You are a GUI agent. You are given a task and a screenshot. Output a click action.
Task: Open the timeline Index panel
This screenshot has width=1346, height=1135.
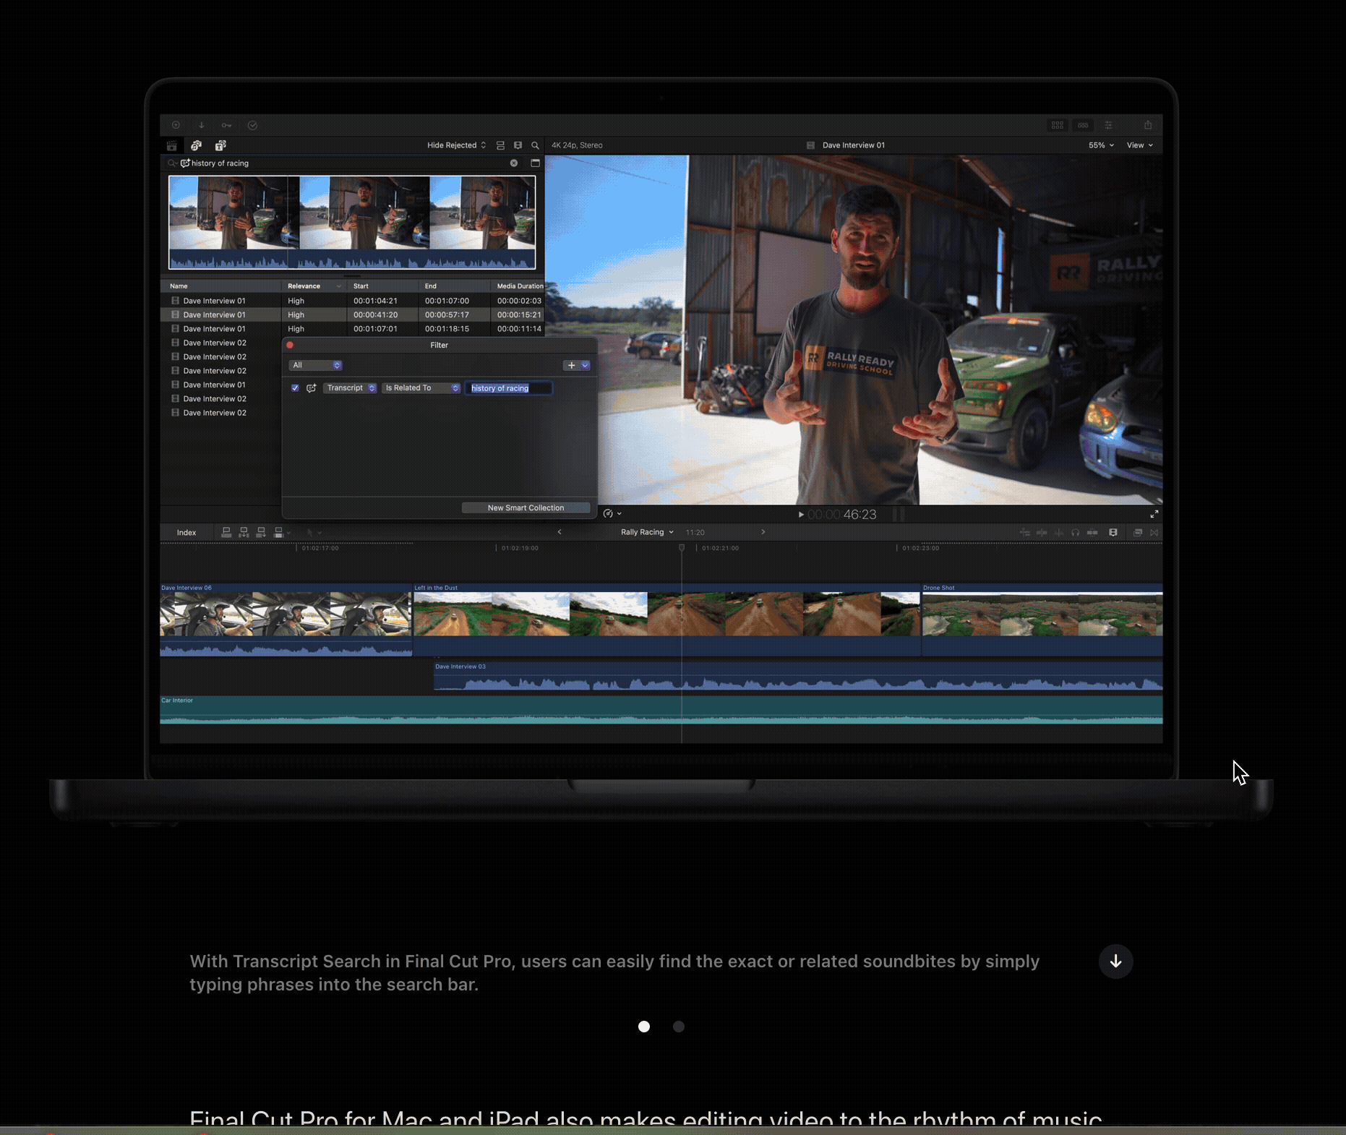(x=187, y=533)
